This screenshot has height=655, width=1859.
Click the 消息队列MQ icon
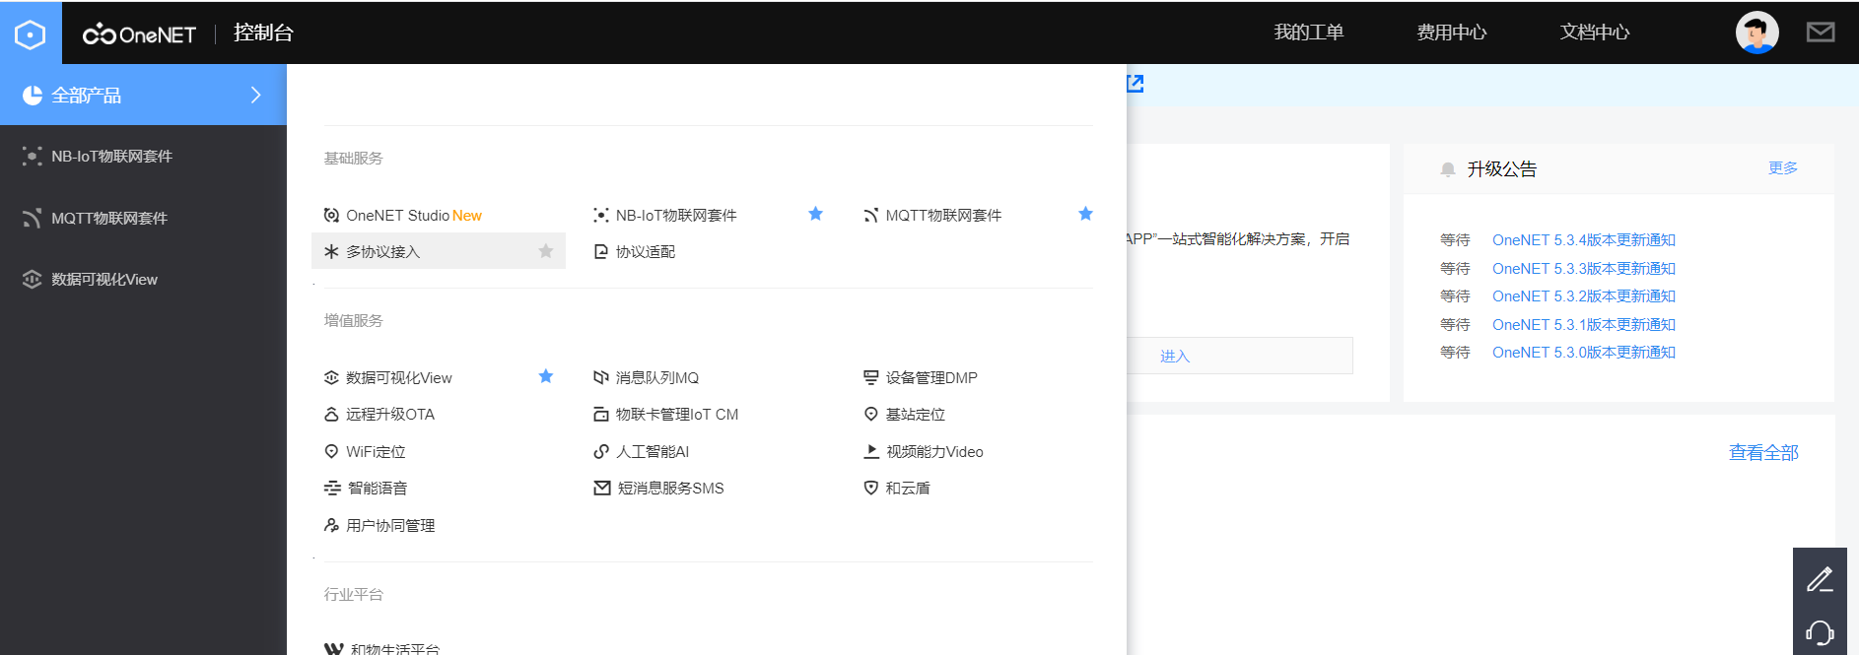click(x=601, y=377)
